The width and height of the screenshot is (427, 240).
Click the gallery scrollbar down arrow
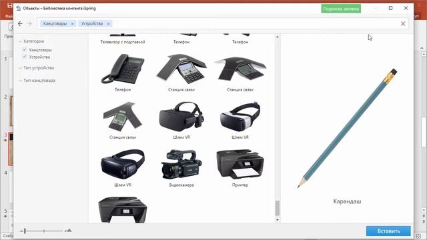pyautogui.click(x=278, y=220)
